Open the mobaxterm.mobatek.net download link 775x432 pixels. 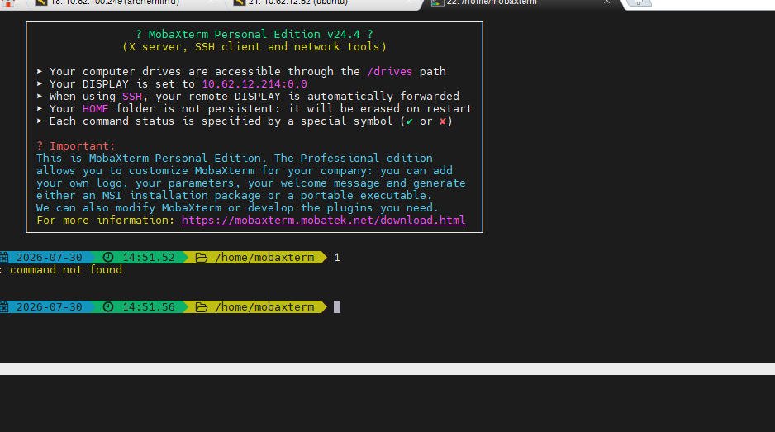[323, 220]
